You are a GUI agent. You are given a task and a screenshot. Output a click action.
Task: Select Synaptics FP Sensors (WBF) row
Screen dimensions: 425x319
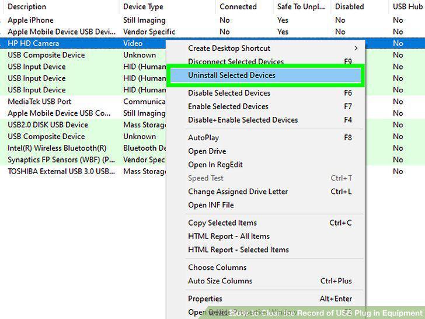coord(83,159)
